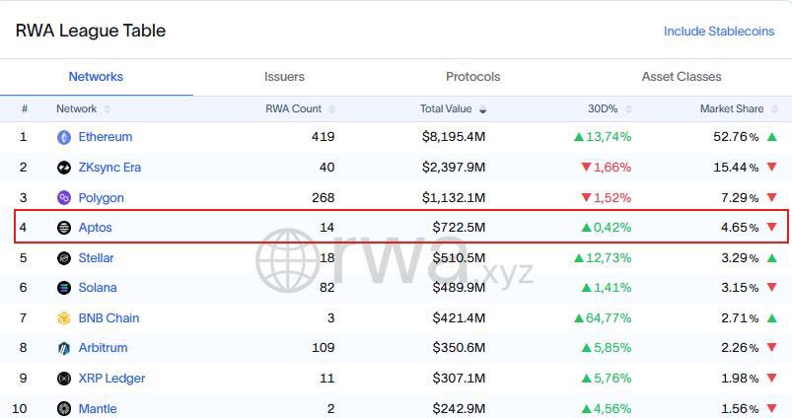
Task: Click Polygon market share 7.29%
Action: click(740, 197)
